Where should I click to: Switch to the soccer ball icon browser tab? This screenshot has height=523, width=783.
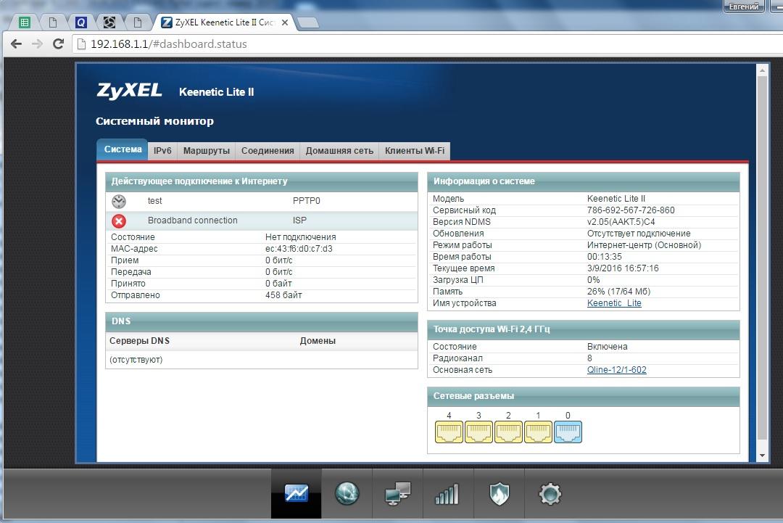click(109, 22)
